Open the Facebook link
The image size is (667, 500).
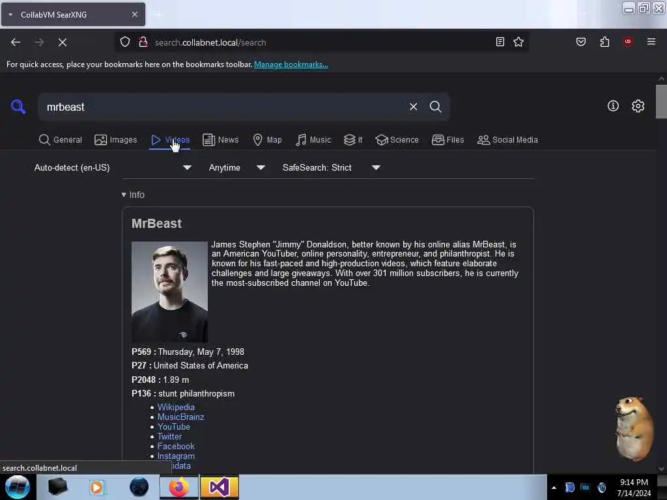click(x=176, y=447)
